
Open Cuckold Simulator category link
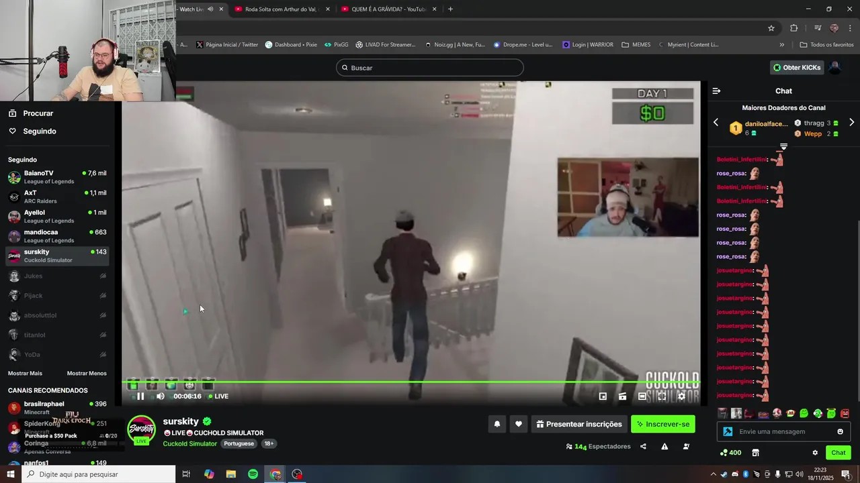click(190, 443)
